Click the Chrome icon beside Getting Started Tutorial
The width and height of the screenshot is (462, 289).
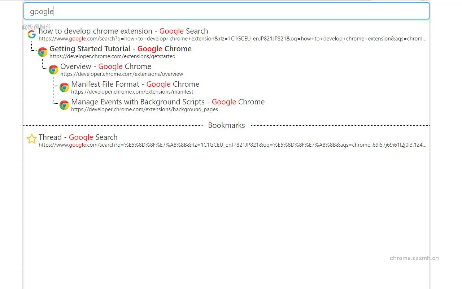tap(42, 52)
